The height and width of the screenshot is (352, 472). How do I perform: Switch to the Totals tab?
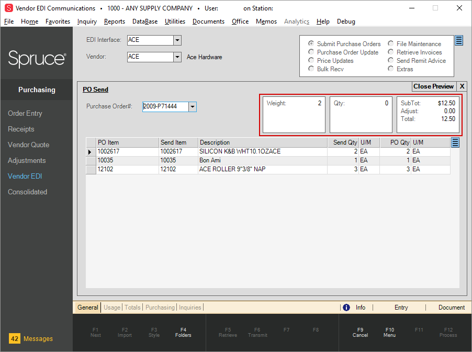[x=132, y=307]
